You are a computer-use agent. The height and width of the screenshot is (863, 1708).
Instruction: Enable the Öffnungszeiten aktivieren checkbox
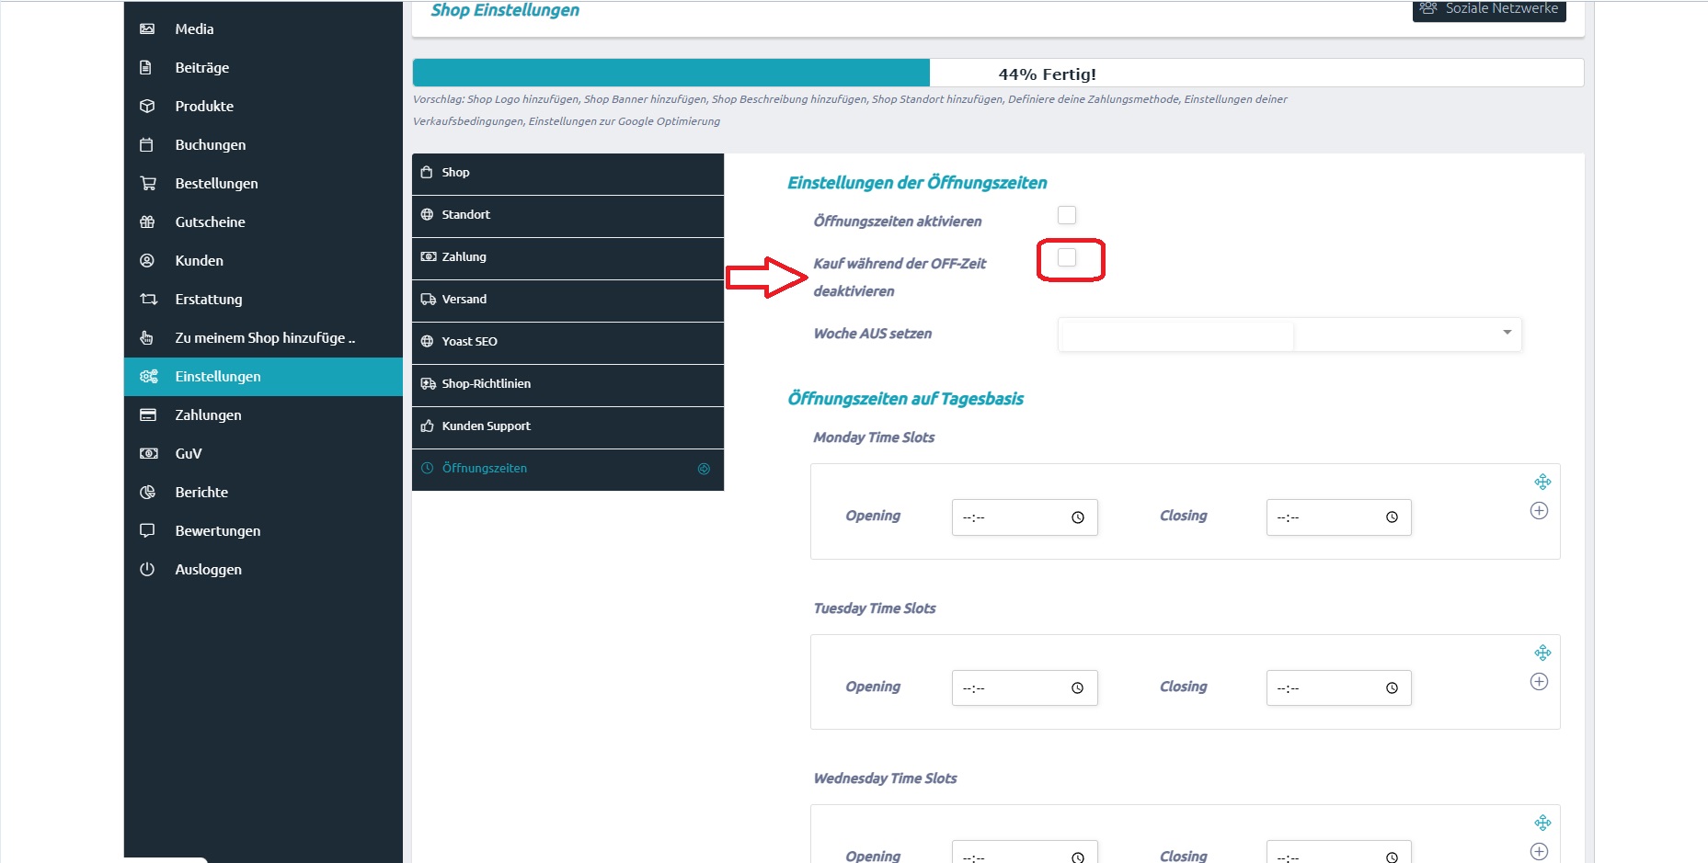1067,215
